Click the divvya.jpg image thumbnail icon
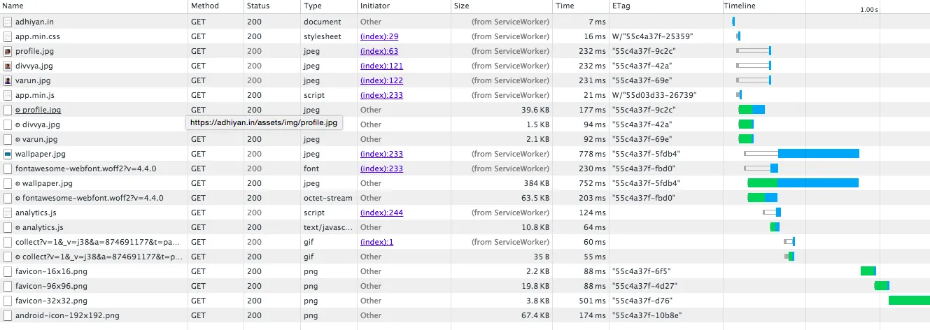 (x=8, y=66)
